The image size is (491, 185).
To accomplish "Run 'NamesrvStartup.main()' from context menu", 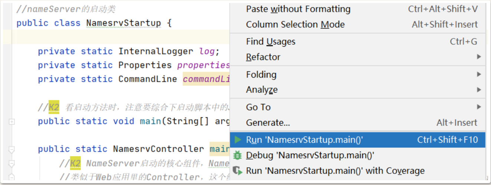I will coord(358,140).
